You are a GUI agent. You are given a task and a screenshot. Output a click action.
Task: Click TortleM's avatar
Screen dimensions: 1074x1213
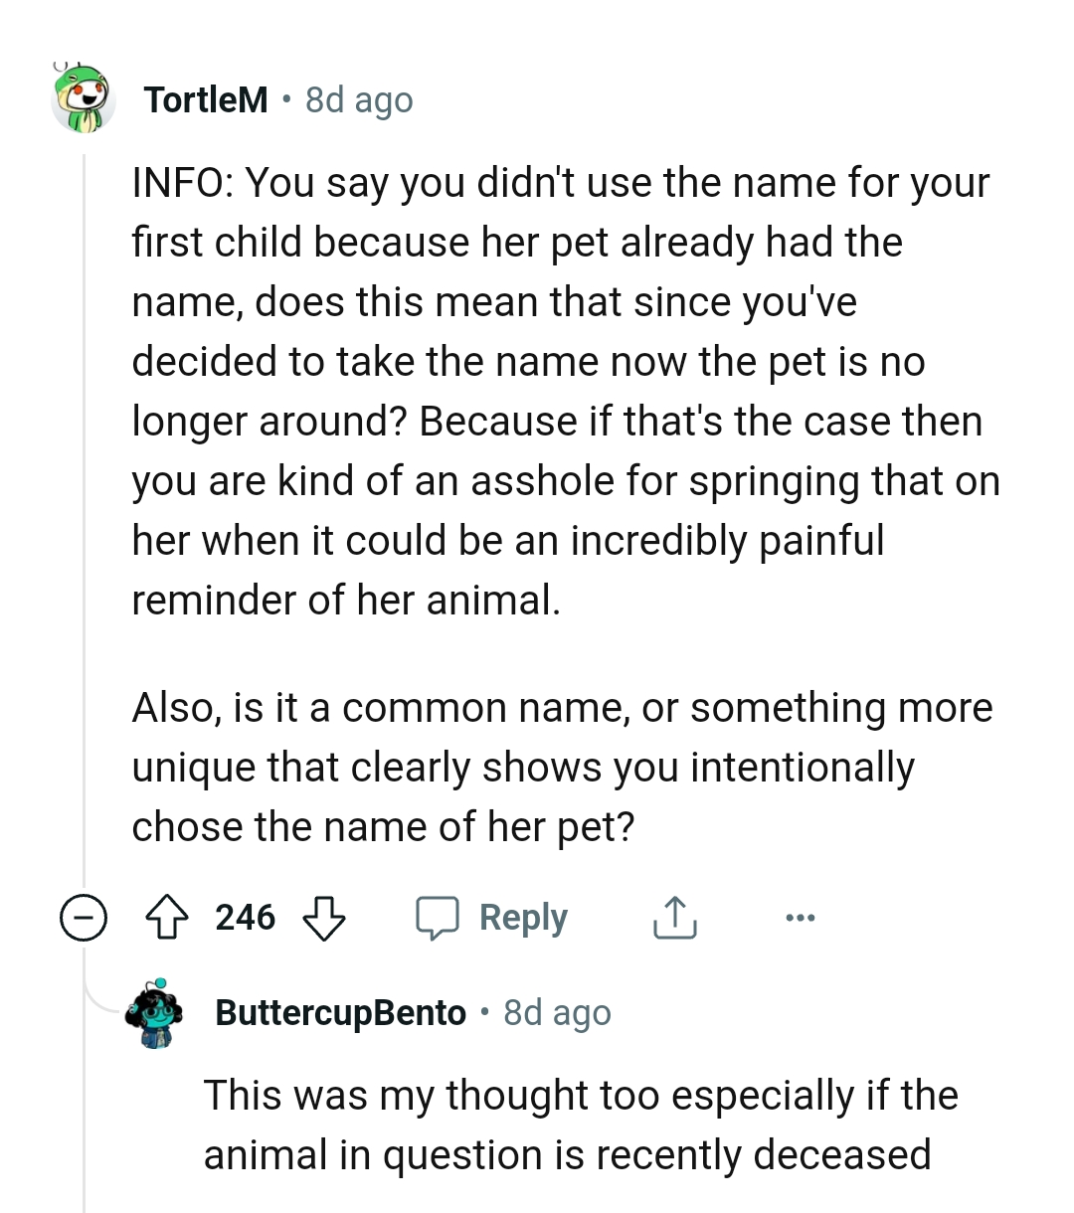[x=85, y=99]
